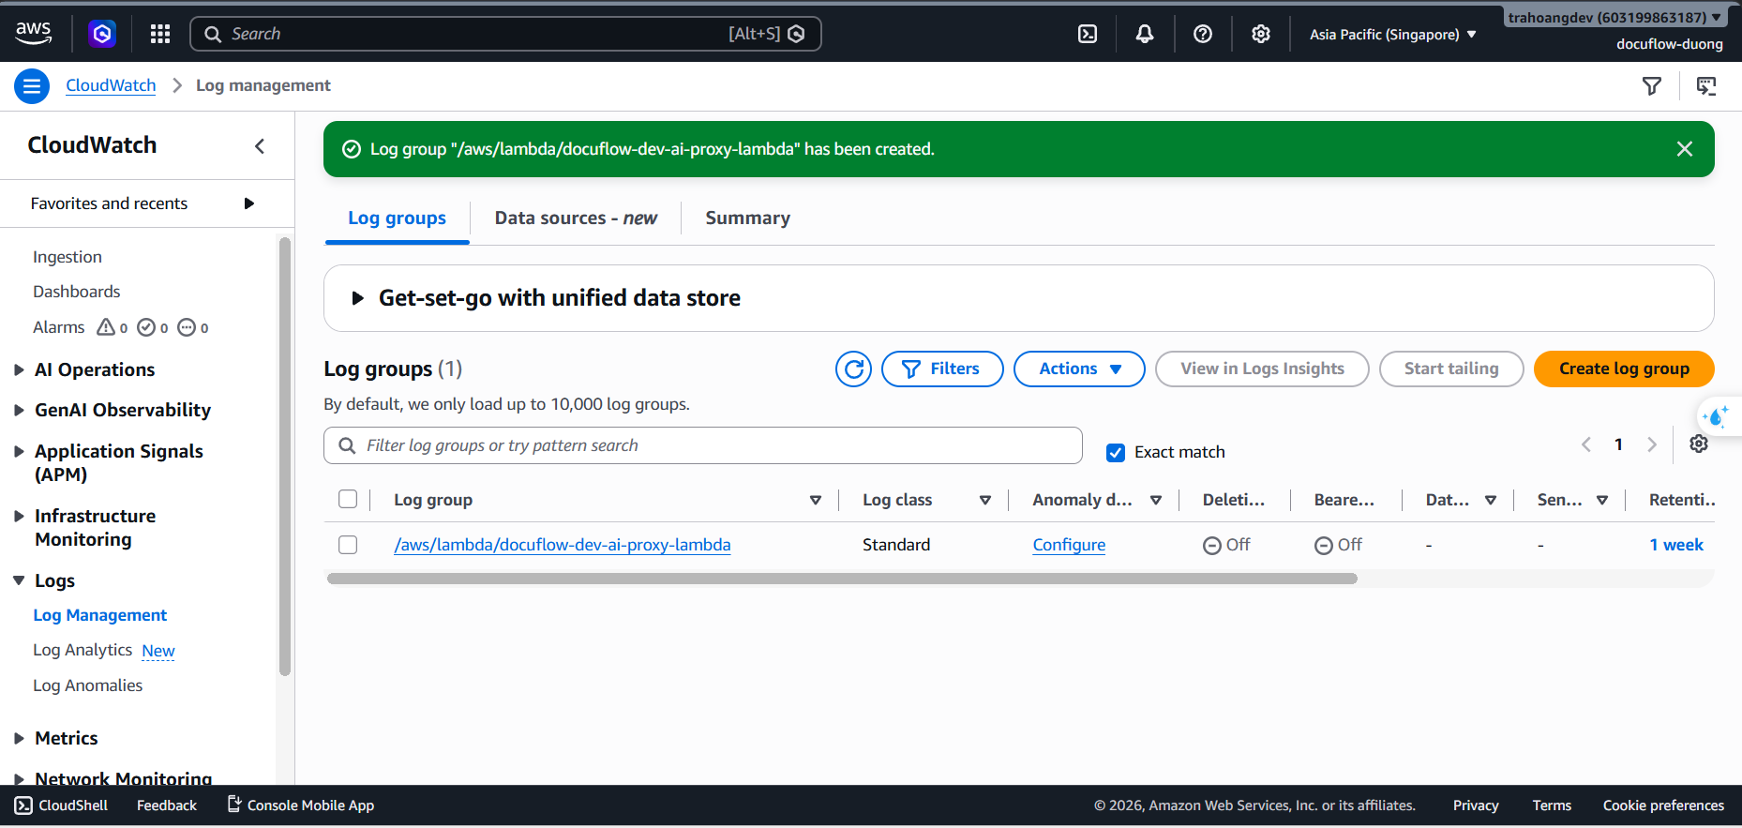Viewport: 1742px width, 828px height.
Task: Click the 1 week retention link
Action: pos(1676,545)
